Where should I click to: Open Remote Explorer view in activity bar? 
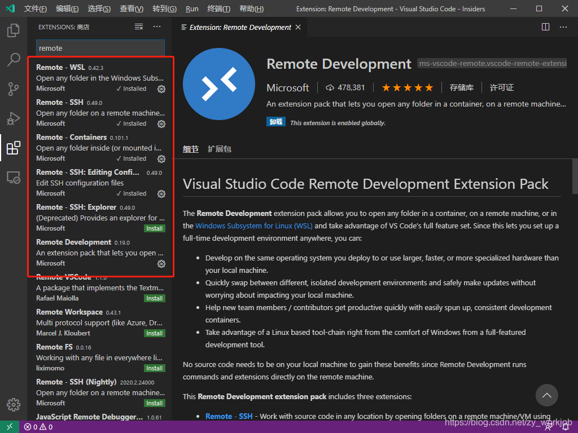point(14,178)
